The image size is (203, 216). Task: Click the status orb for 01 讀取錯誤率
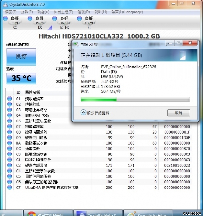pyautogui.click(x=10, y=99)
